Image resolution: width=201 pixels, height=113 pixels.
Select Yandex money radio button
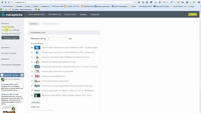point(32,81)
